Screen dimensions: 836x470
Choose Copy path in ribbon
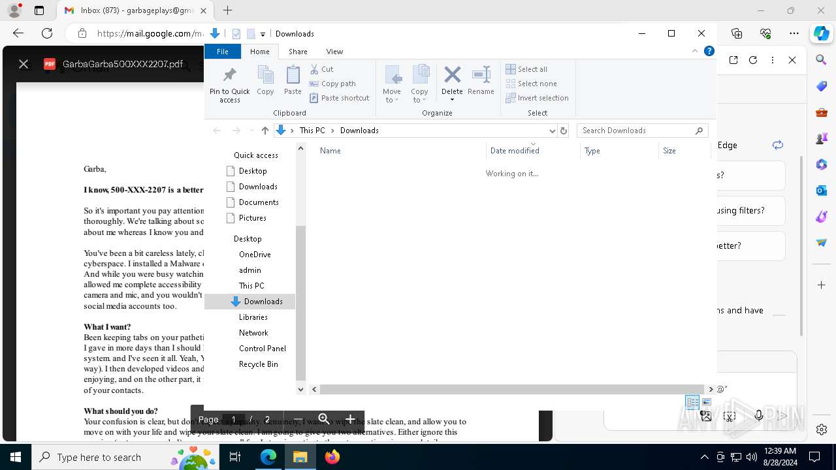point(332,84)
